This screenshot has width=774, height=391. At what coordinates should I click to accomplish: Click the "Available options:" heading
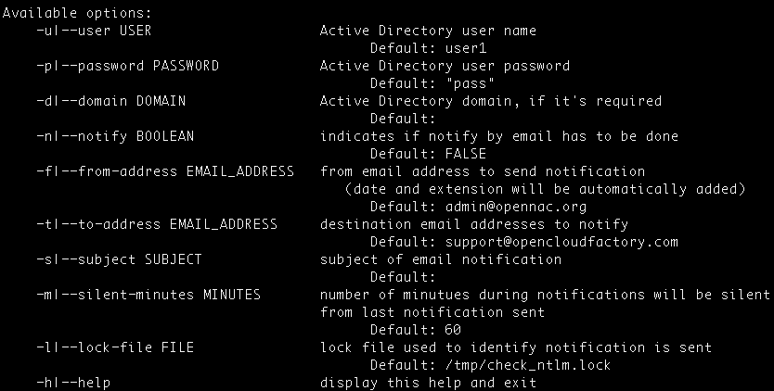click(78, 13)
